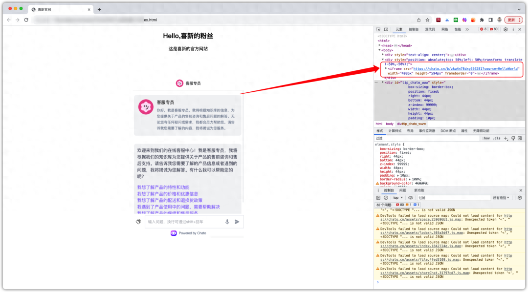Close the 喜新官网 tab
This screenshot has width=528, height=292.
click(x=89, y=9)
